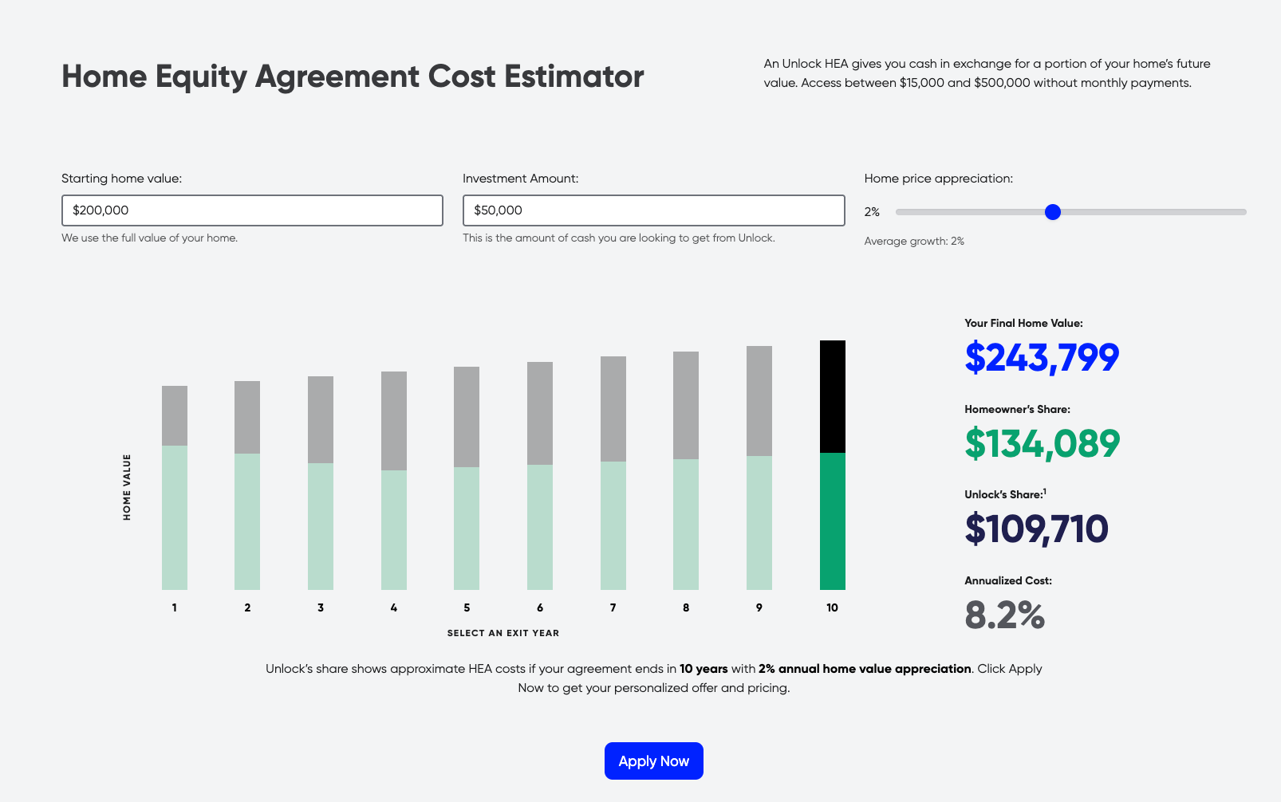Click Unlock's share amount $109,710
The image size is (1281, 802).
[x=1036, y=529]
